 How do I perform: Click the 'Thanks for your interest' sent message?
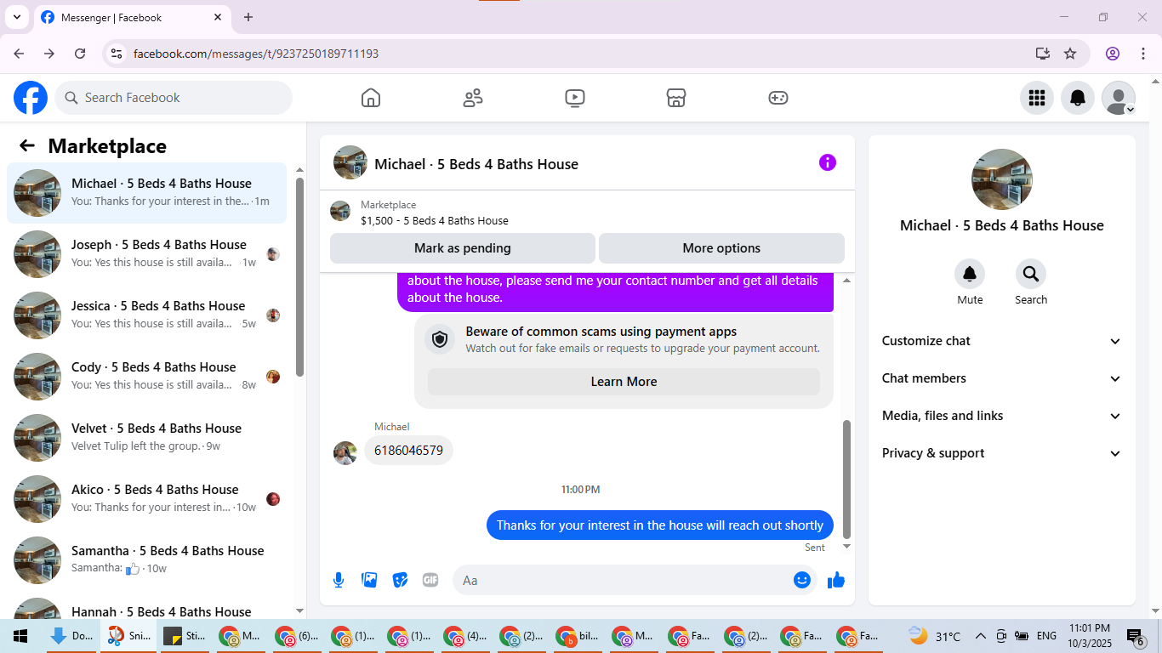[660, 525]
